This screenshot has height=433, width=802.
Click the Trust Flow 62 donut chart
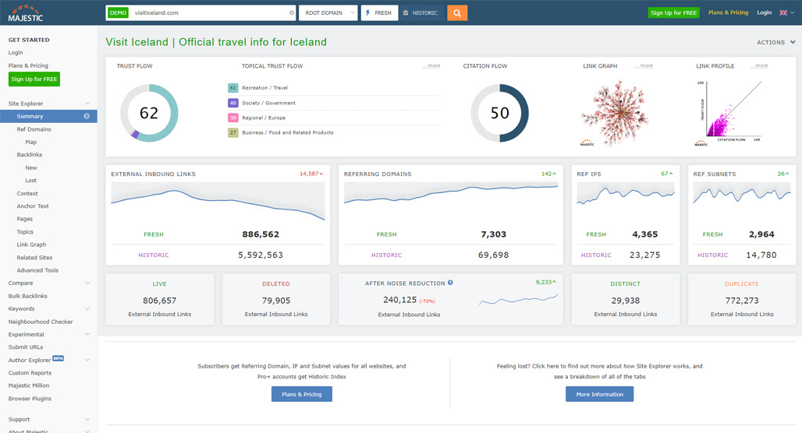coord(149,113)
